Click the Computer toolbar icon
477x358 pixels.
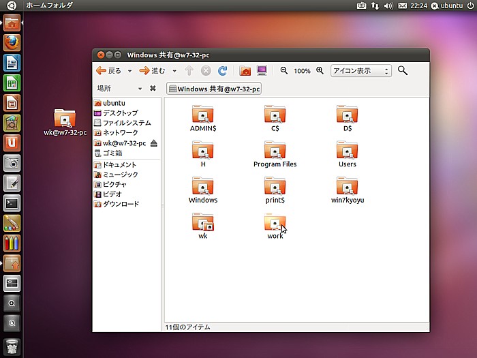click(262, 71)
